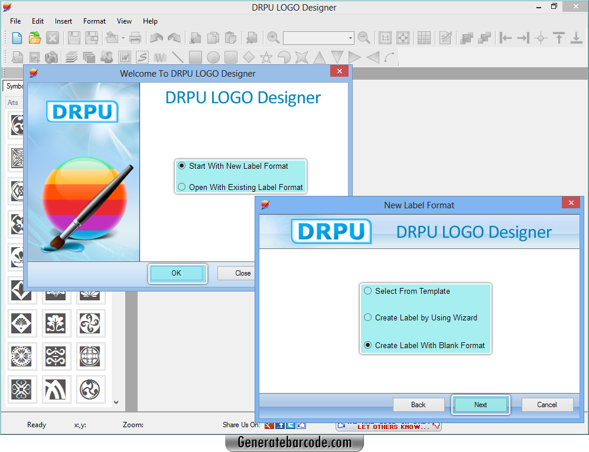The image size is (589, 452).
Task: Choose Create Label by Using Wizard option
Action: click(x=367, y=317)
